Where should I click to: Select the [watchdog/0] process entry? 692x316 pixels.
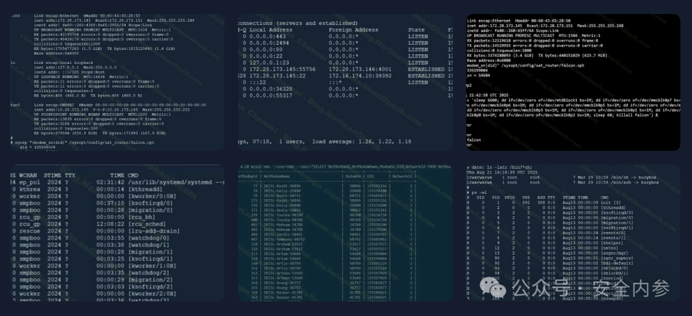pyautogui.click(x=148, y=238)
